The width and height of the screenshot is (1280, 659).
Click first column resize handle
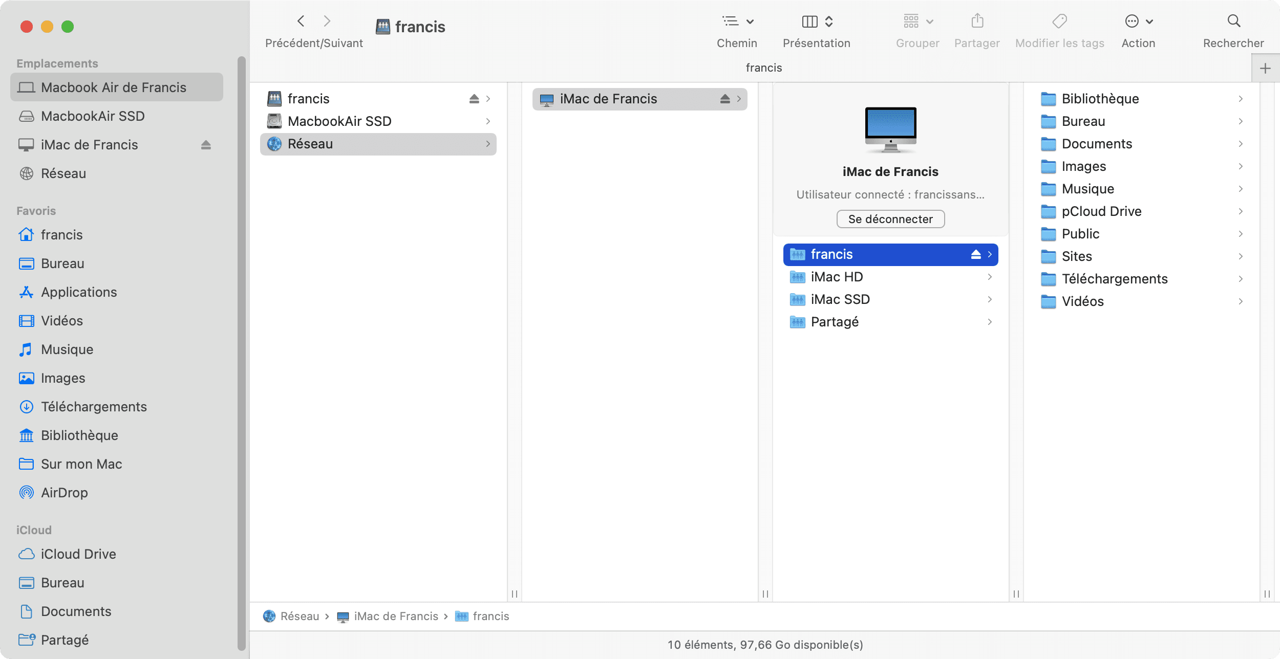point(515,594)
